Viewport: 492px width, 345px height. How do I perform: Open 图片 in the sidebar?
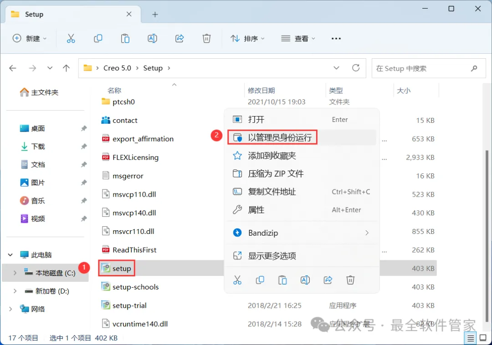(x=32, y=183)
